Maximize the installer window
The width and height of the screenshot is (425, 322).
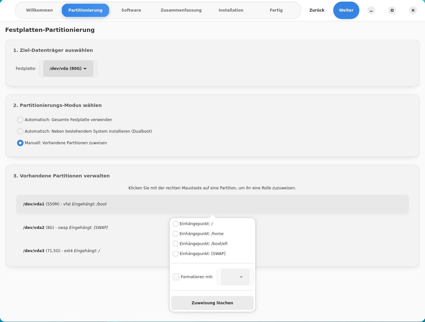click(x=392, y=10)
